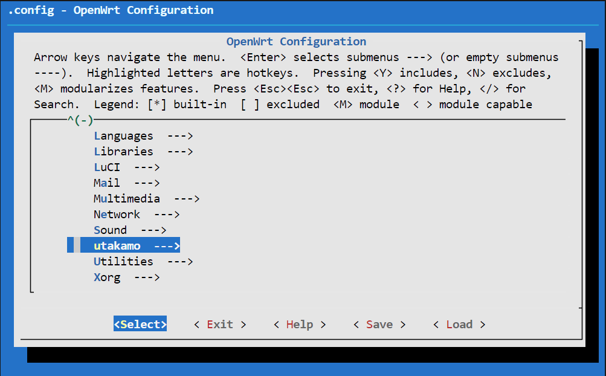Click the 'OpenWrt Configuration' dialog title

[296, 41]
